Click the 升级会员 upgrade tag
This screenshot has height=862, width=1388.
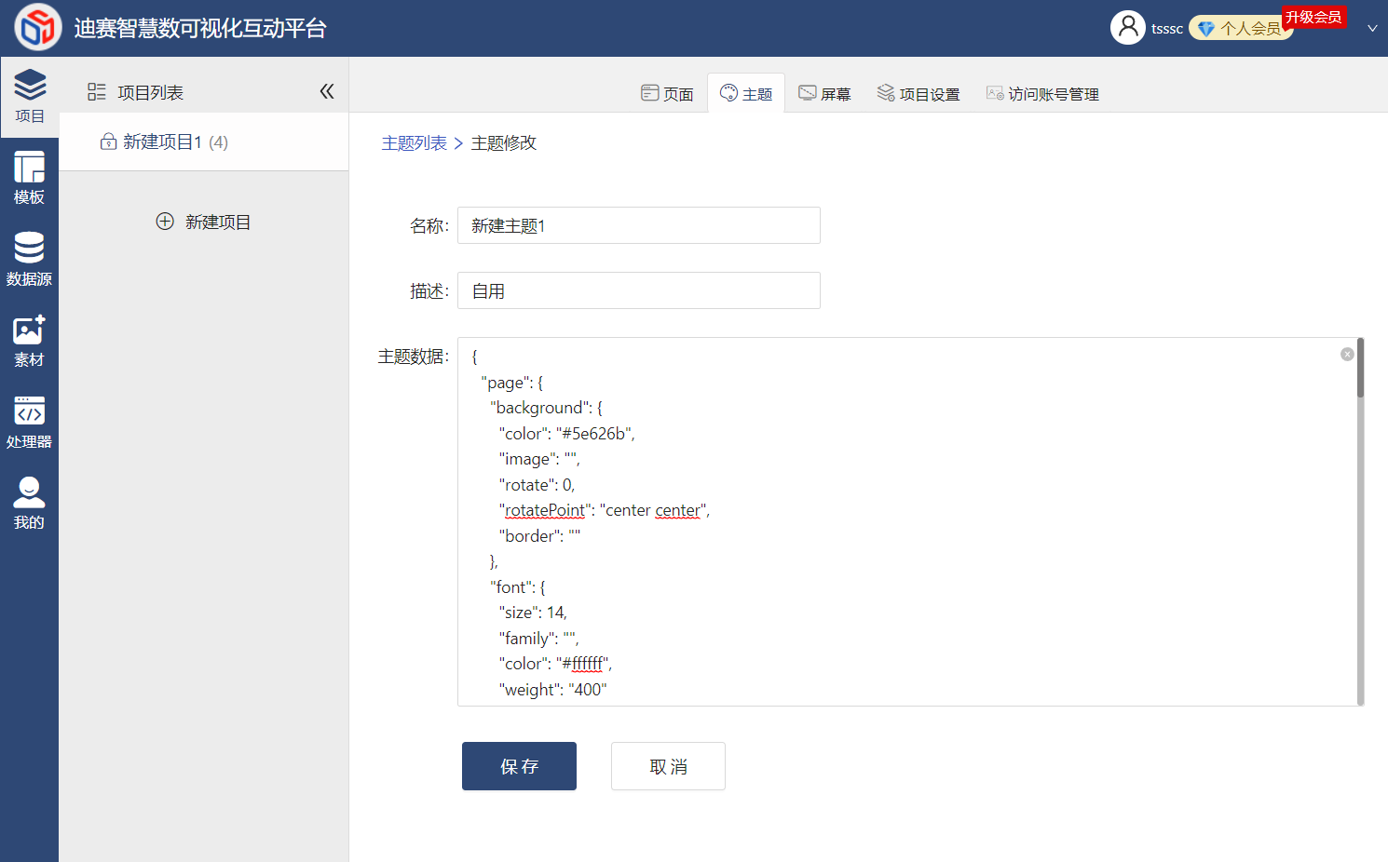point(1313,18)
